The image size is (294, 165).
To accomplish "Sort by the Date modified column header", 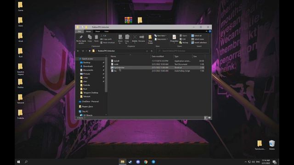I will coord(162,56).
